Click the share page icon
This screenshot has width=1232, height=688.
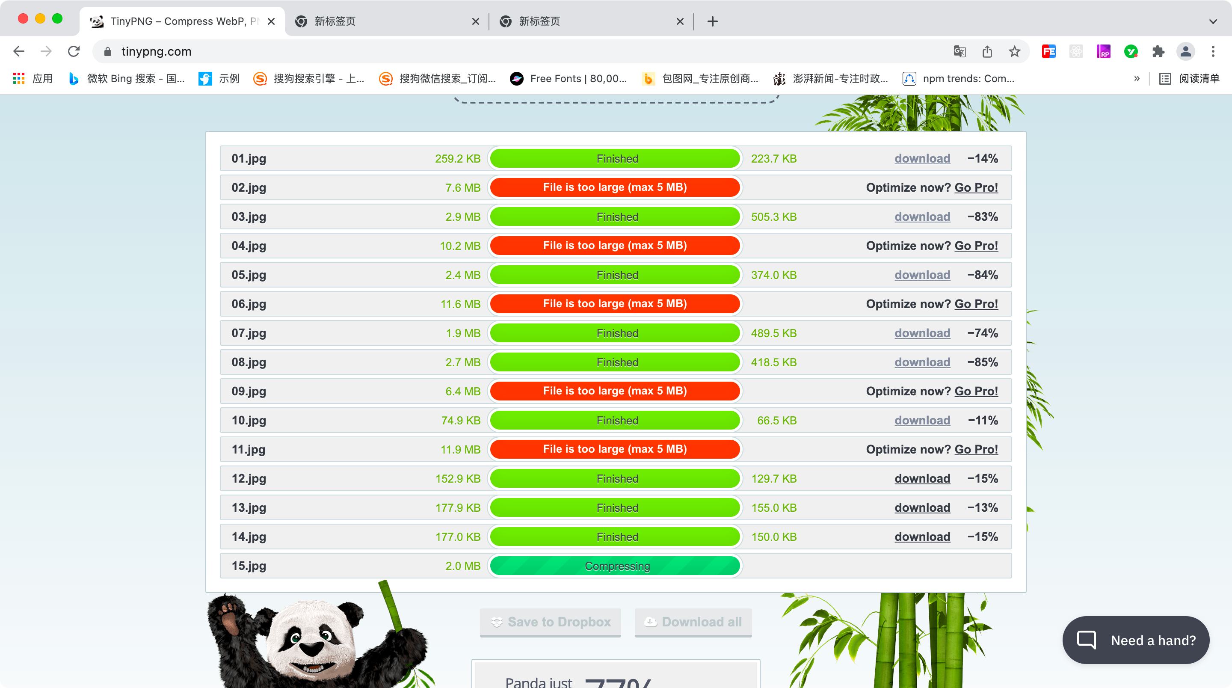pos(987,51)
